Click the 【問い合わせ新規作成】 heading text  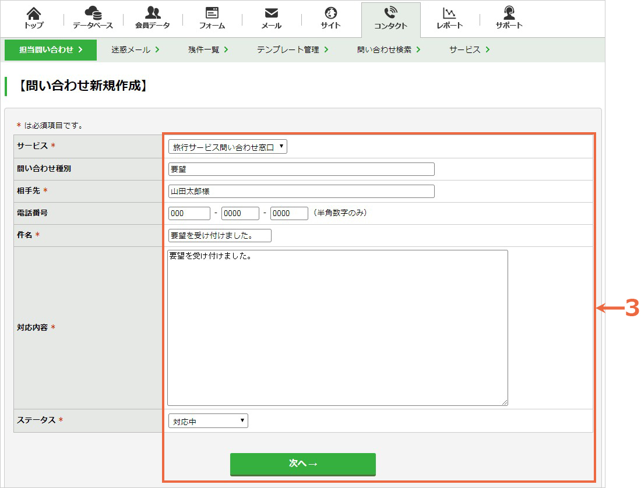click(x=83, y=86)
